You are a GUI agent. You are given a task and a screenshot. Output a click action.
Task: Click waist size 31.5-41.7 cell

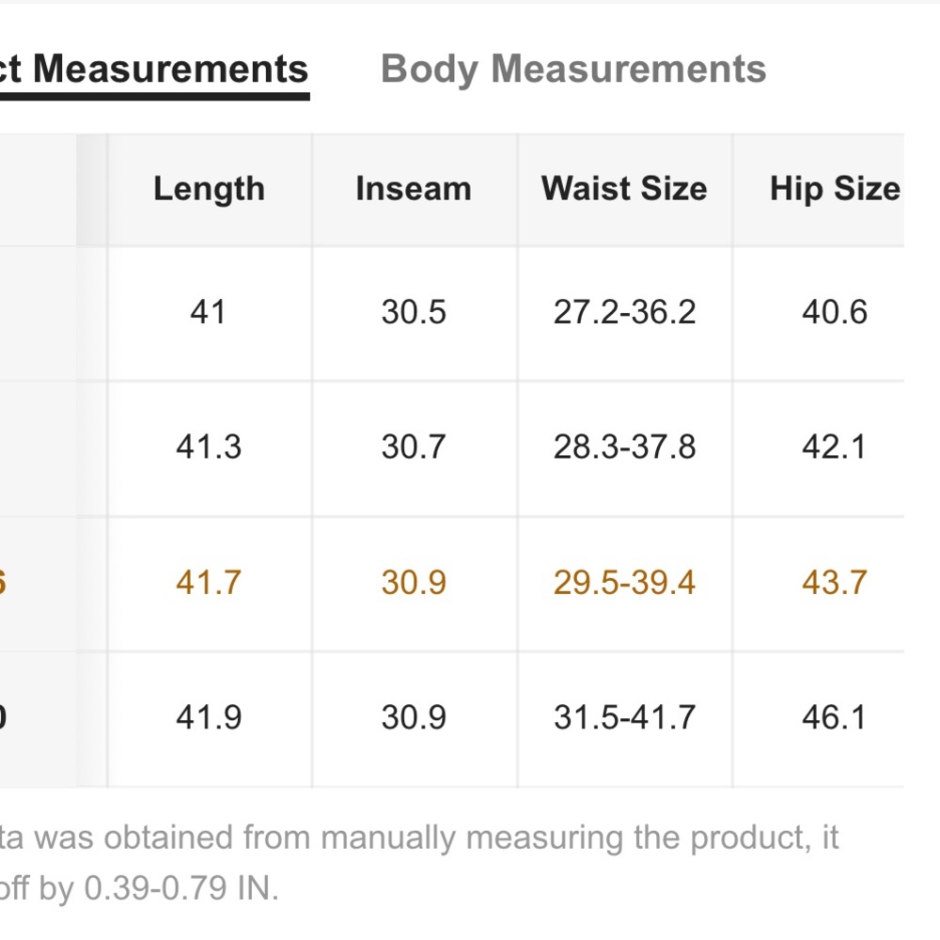pos(625,717)
